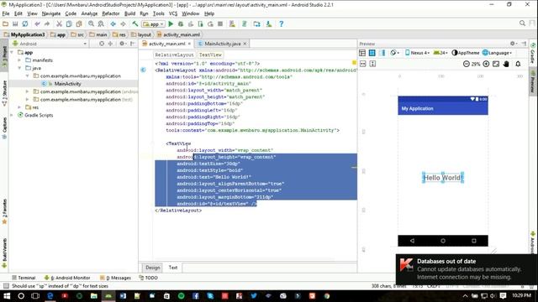Click the Debug app bug icon
The image size is (538, 302).
pyautogui.click(x=181, y=24)
